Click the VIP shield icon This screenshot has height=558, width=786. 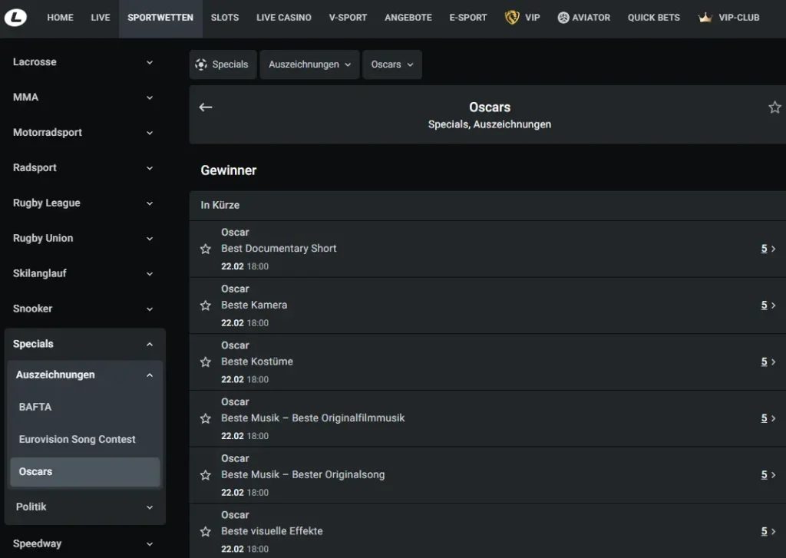512,17
